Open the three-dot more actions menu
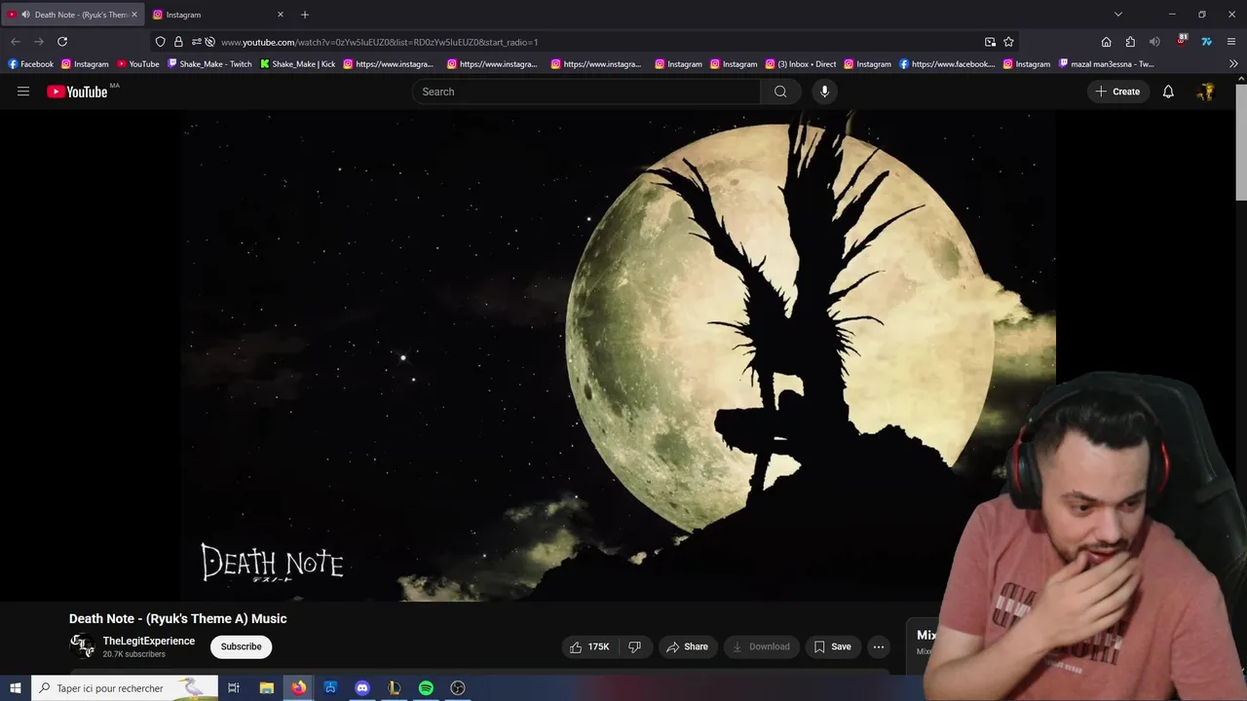The image size is (1247, 701). coord(879,646)
